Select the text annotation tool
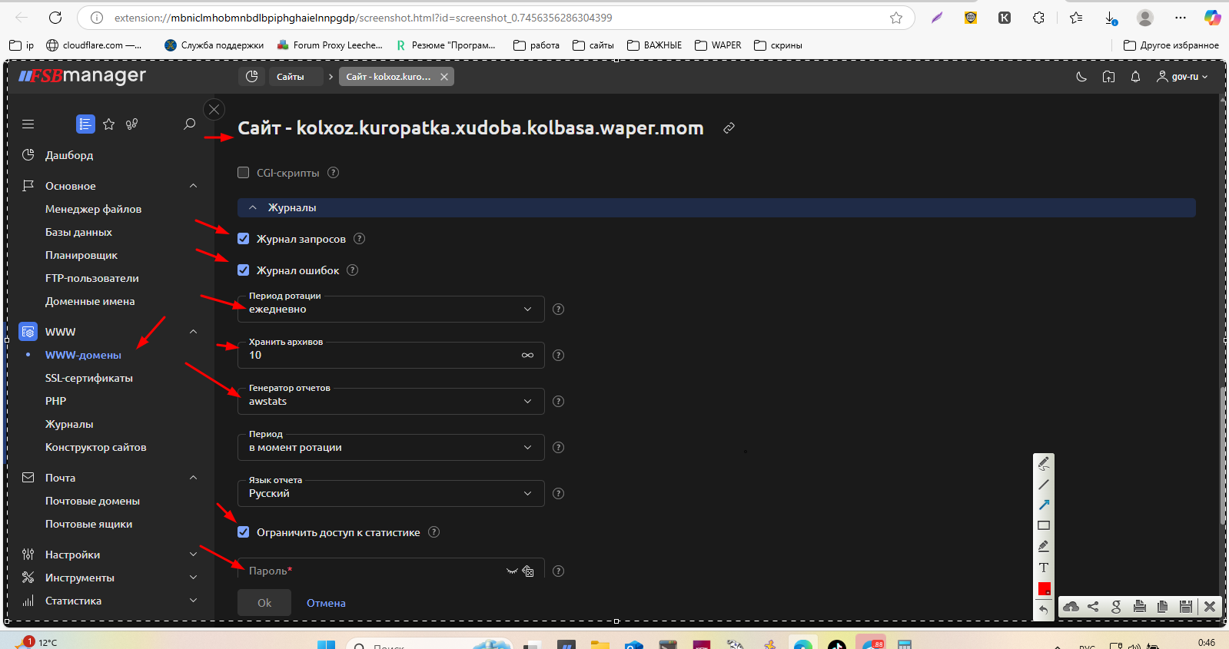The image size is (1229, 649). click(1044, 568)
